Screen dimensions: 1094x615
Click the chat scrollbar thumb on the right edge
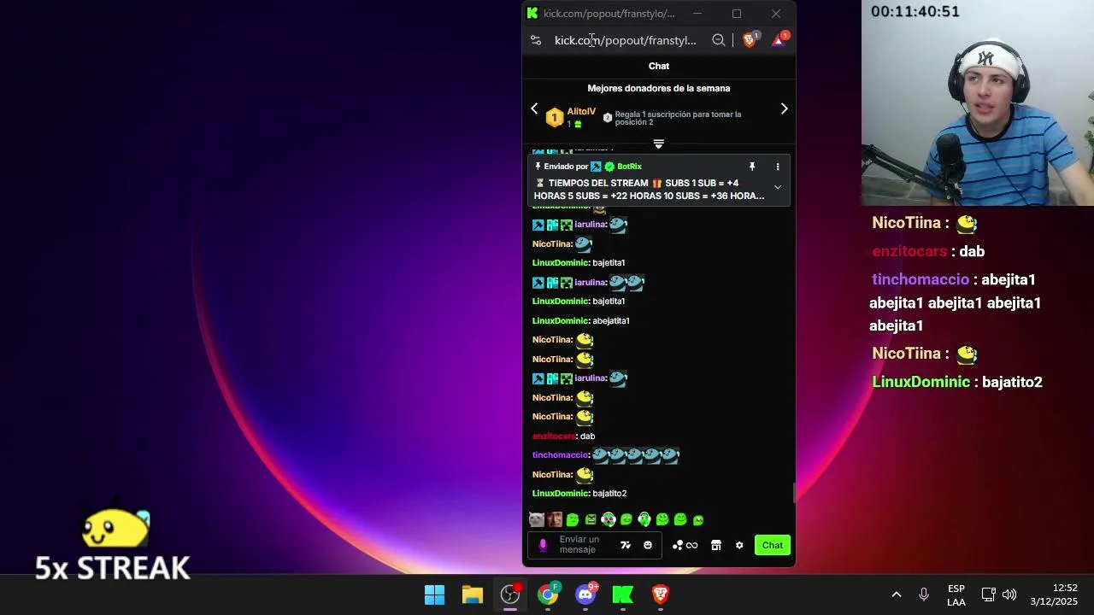tap(793, 493)
